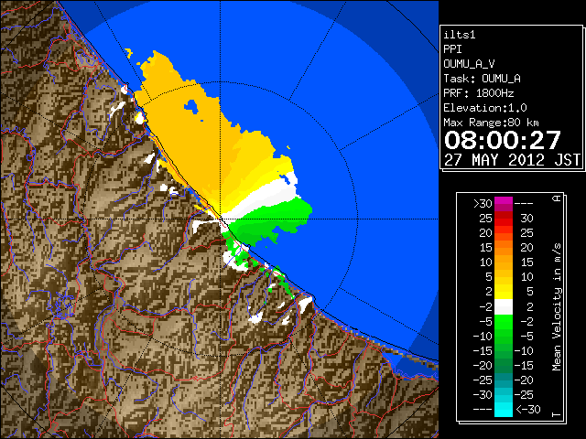Viewport: 586px width, 439px height.
Task: Click the 'Mean Velocity in m/s' legend title
Action: 557,307
